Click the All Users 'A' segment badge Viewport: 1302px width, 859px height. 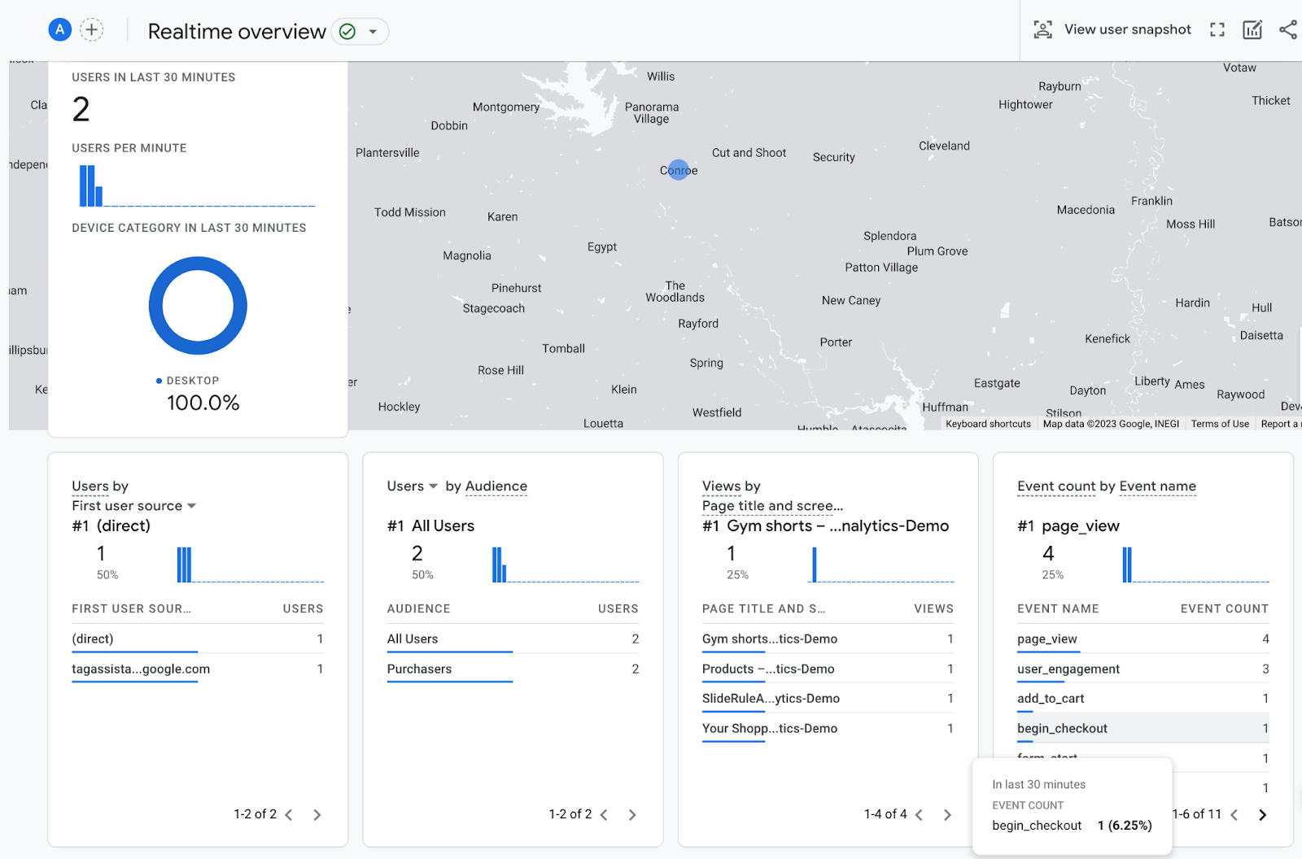[x=59, y=30]
